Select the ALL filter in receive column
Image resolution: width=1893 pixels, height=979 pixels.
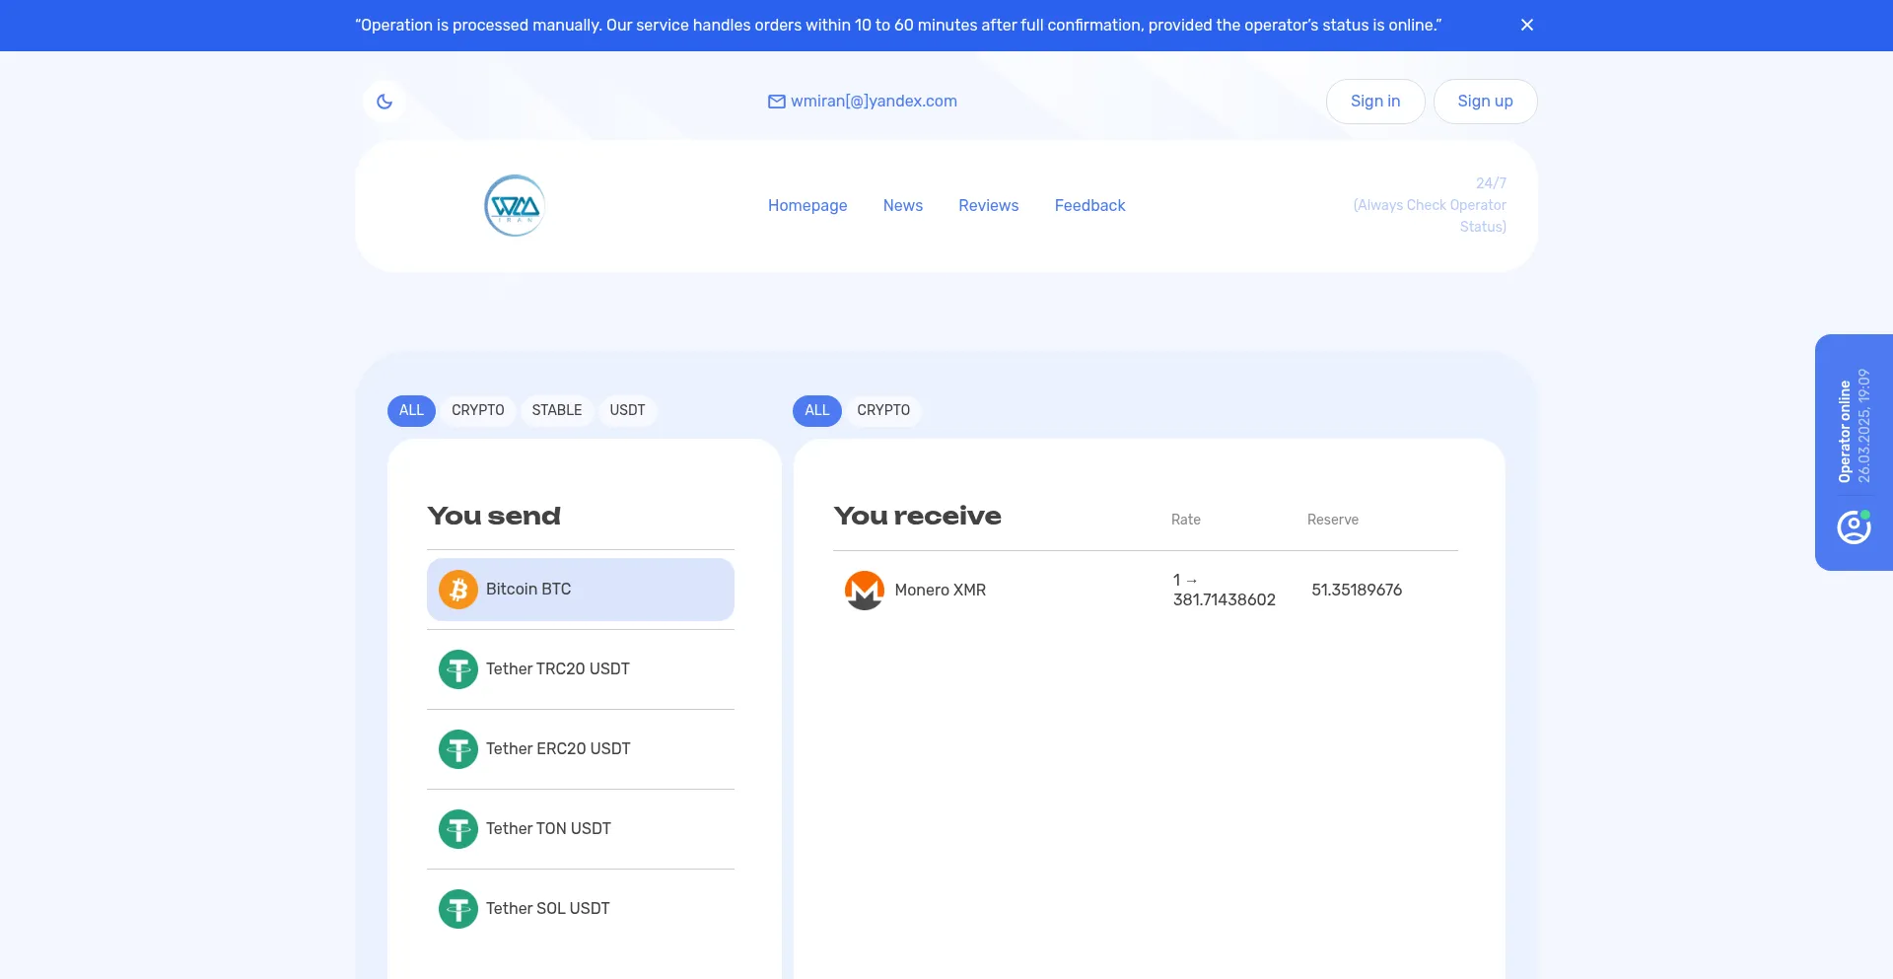(817, 410)
